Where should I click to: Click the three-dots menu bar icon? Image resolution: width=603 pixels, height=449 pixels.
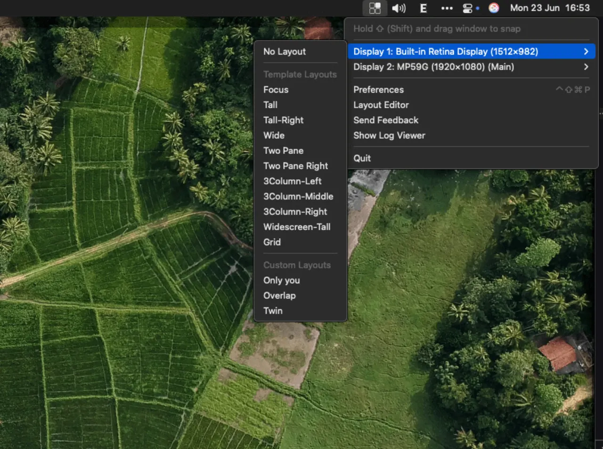[x=447, y=8]
